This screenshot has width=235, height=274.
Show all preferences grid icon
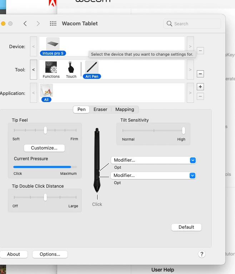53,24
